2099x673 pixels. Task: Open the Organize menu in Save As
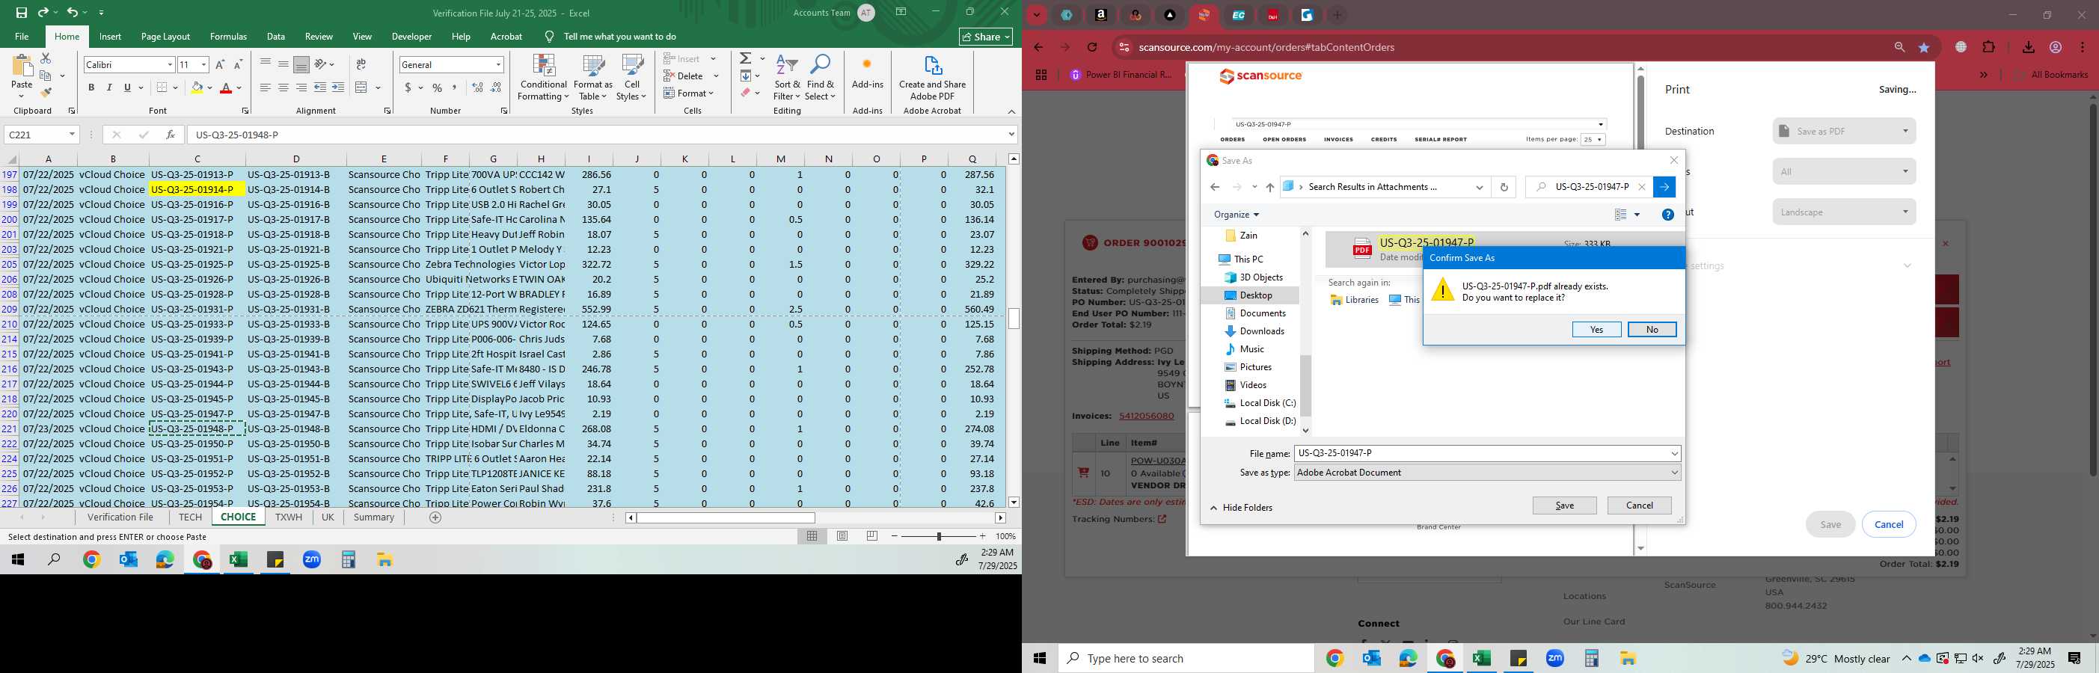point(1236,215)
